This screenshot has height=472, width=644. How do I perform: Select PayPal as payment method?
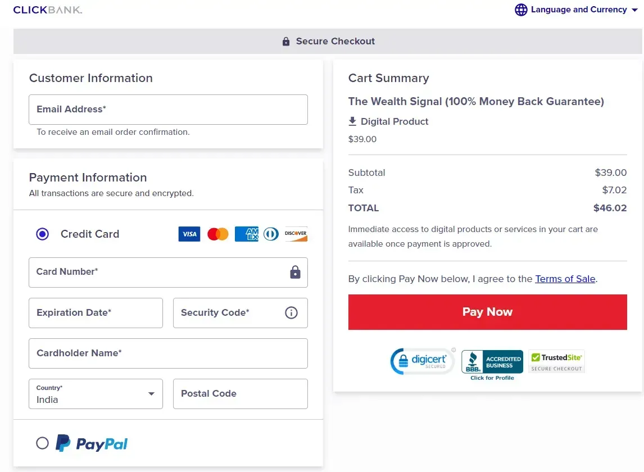point(42,443)
